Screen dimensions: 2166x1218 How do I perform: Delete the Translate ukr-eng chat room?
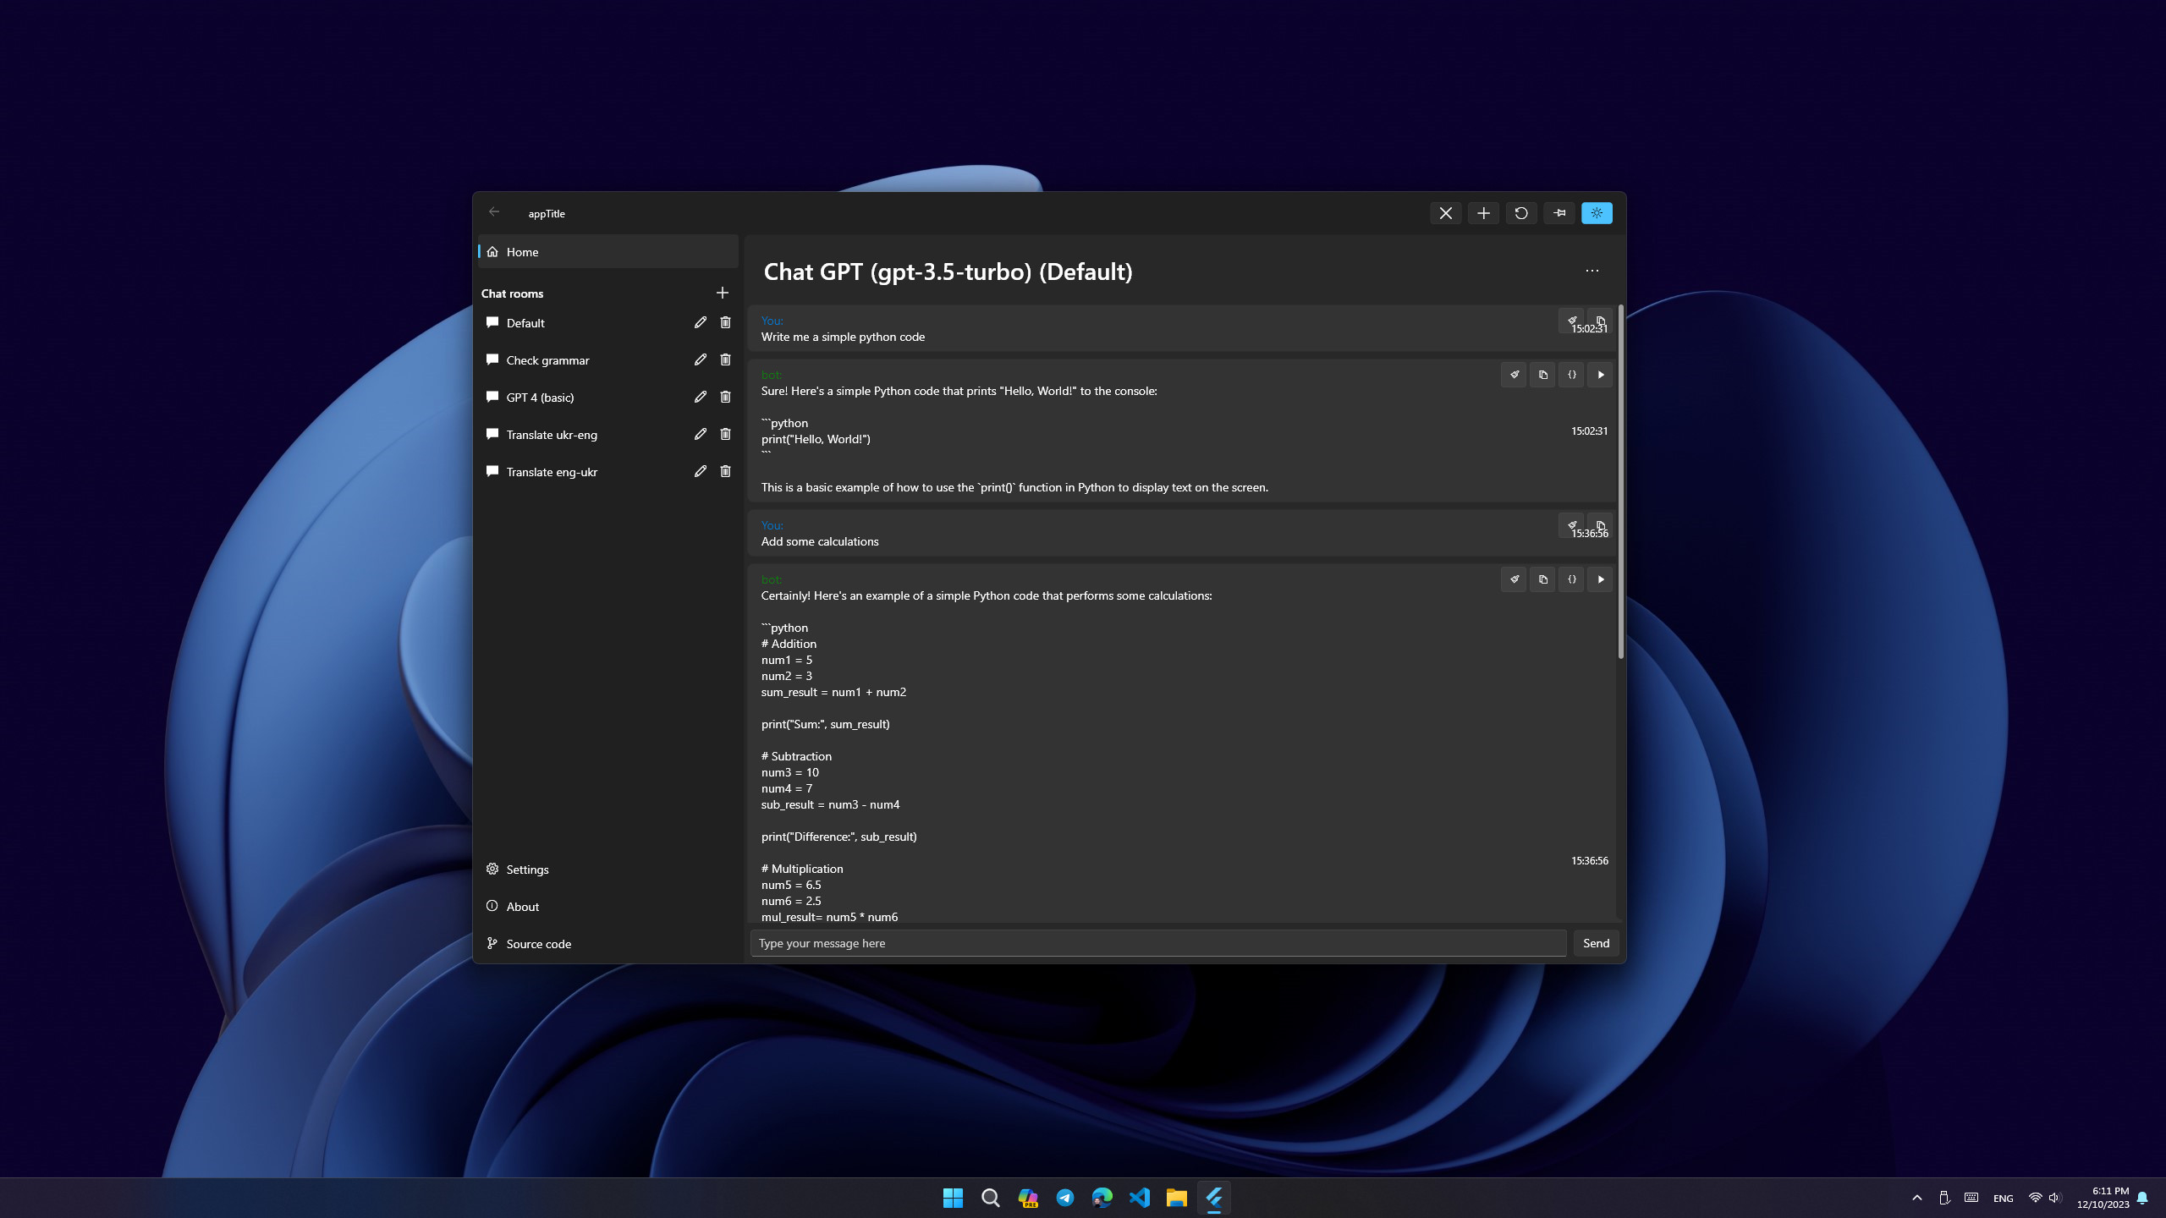(x=725, y=434)
